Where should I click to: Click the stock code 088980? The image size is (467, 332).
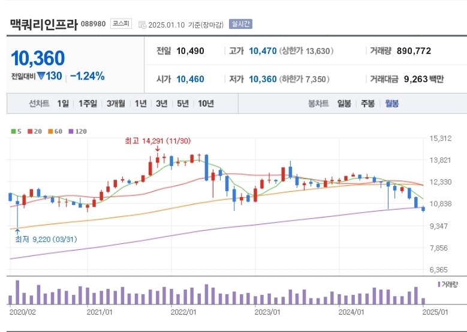pos(94,24)
